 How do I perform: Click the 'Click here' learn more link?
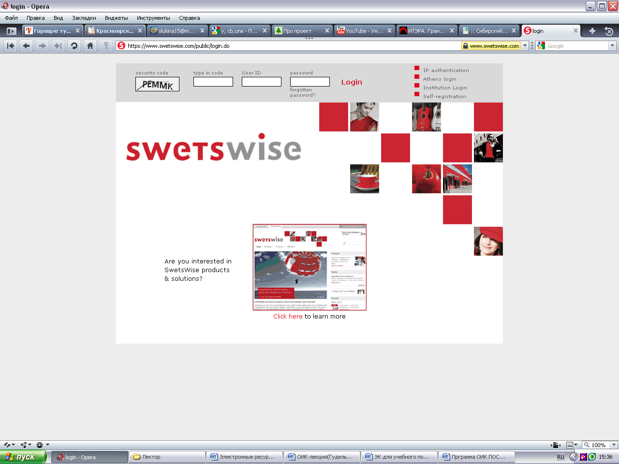tap(288, 317)
